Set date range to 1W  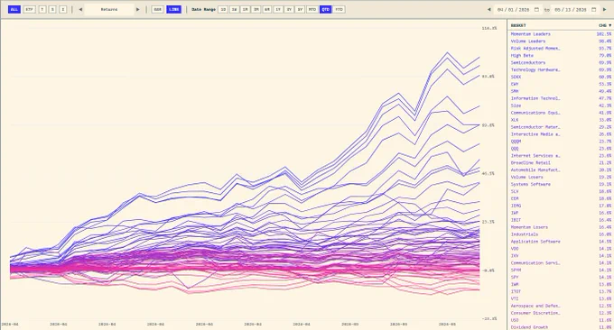click(x=234, y=9)
